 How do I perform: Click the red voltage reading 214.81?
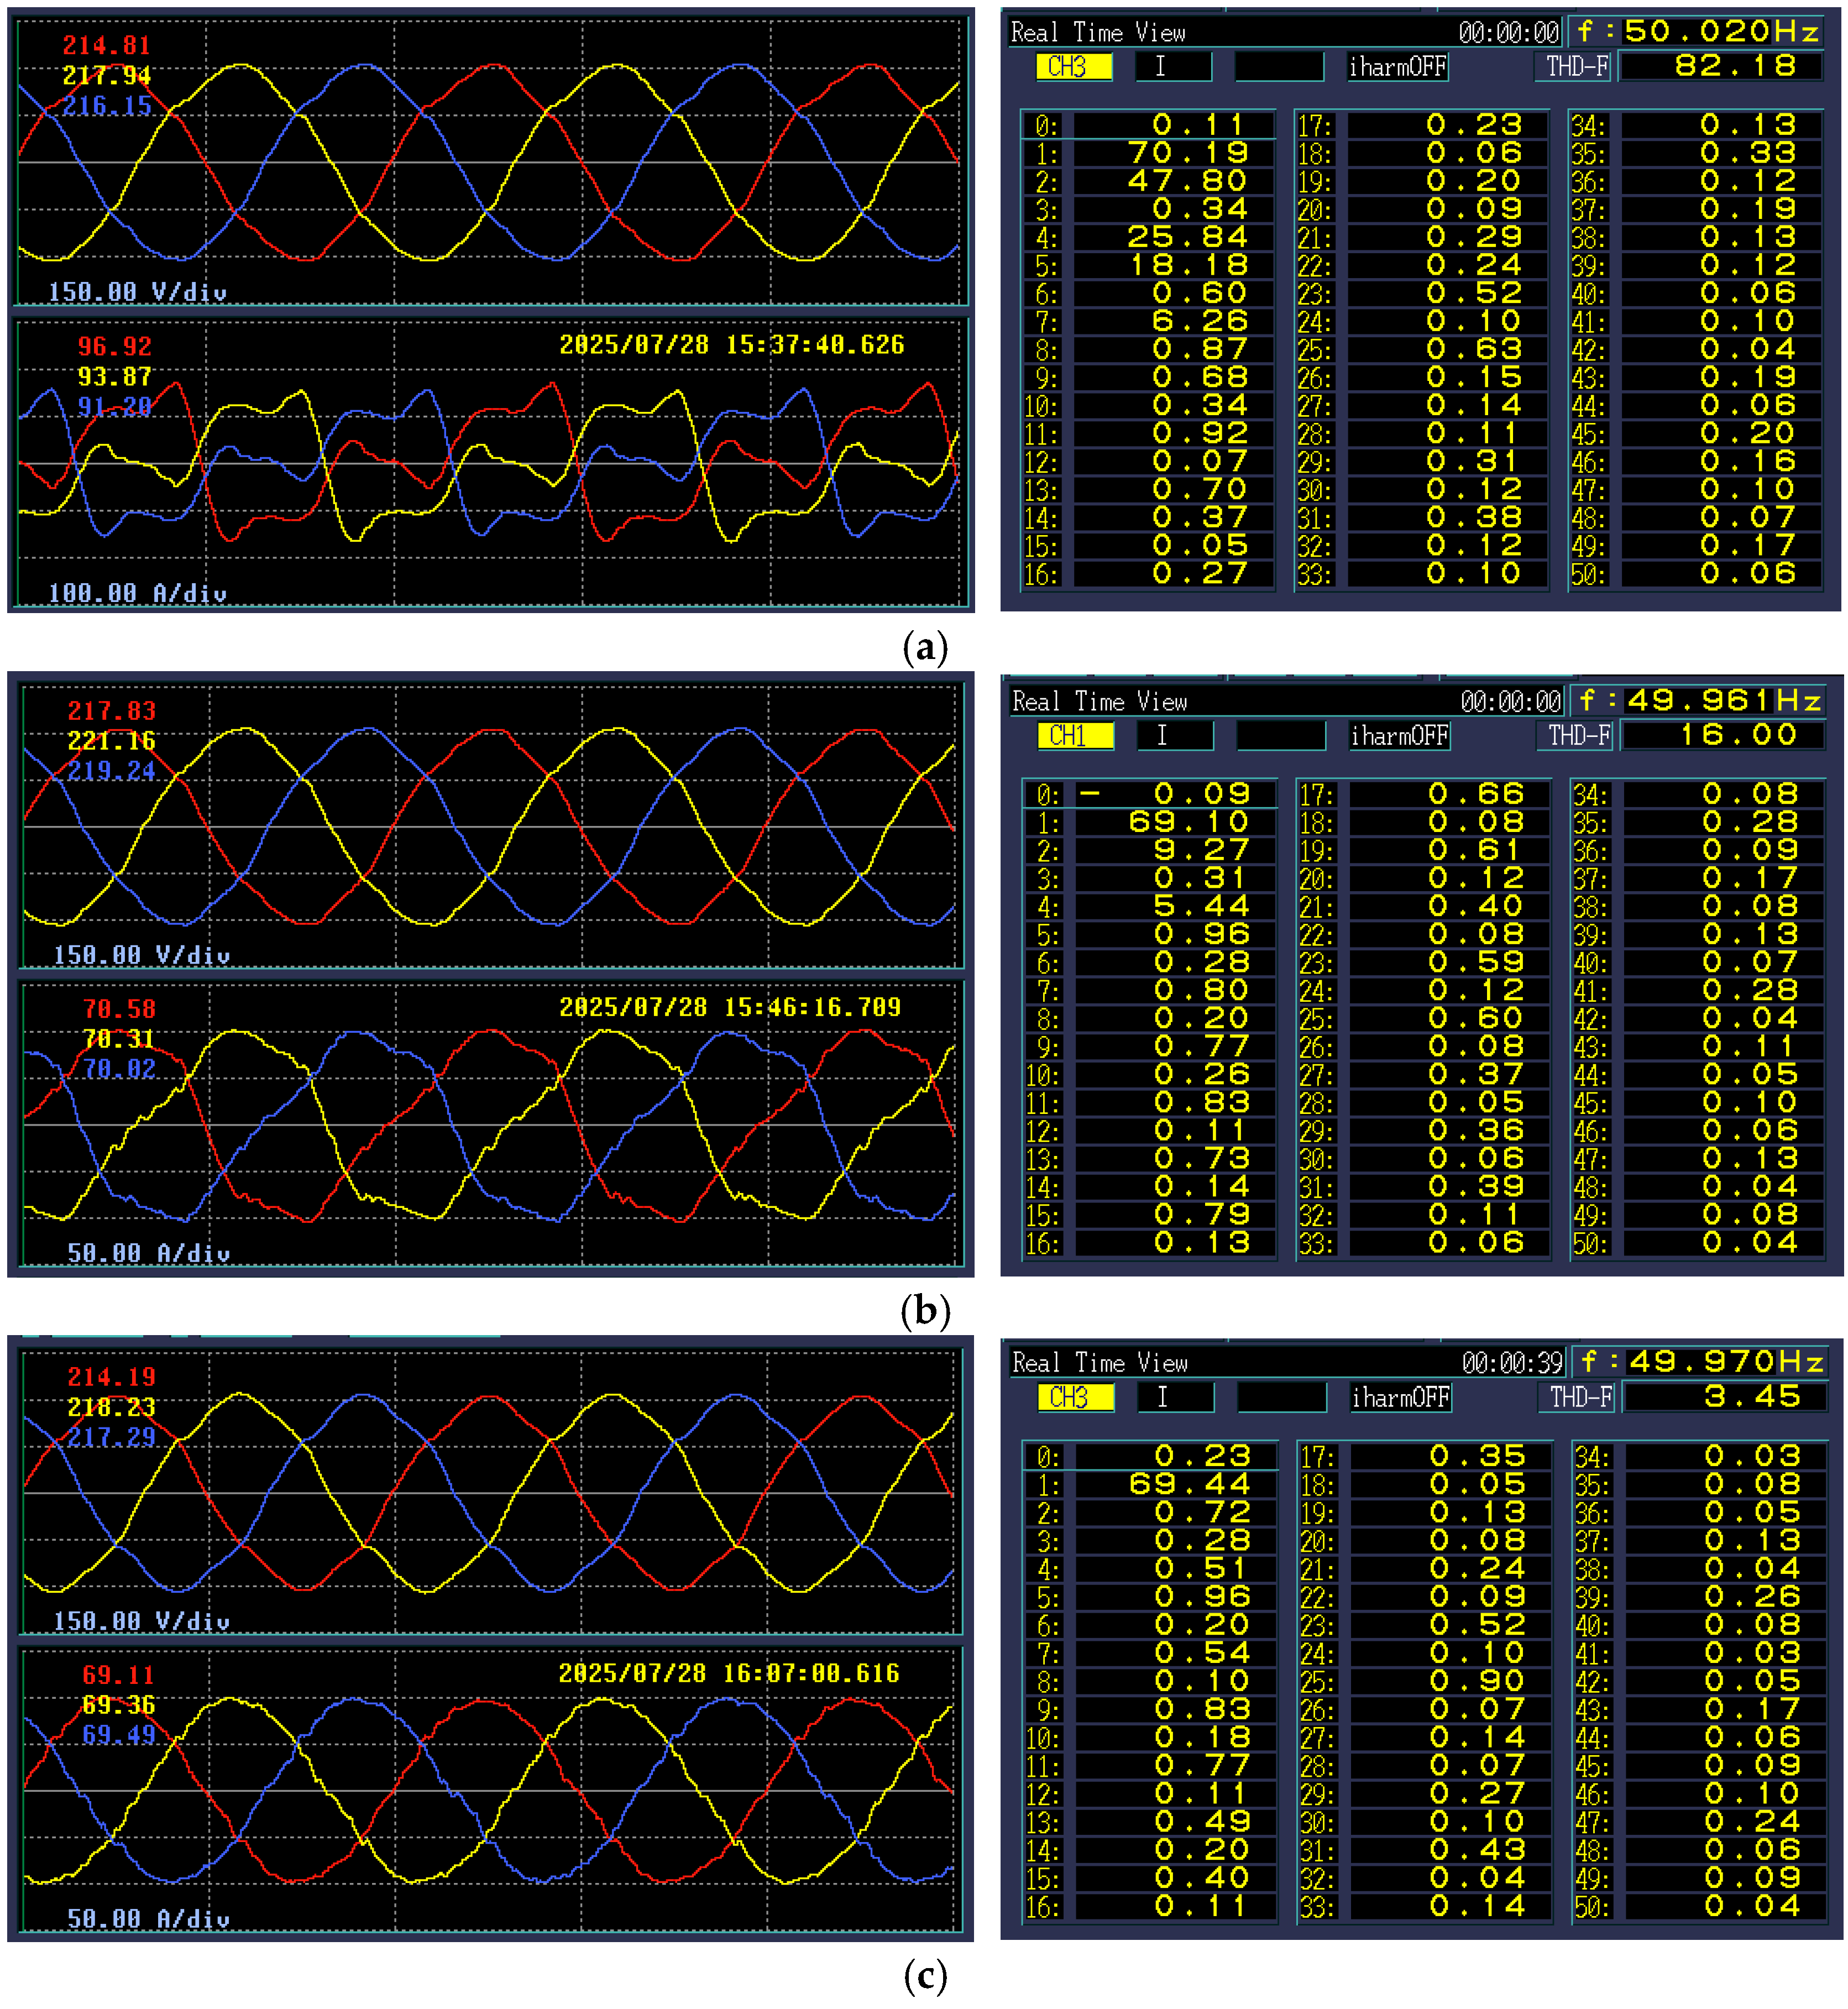[x=106, y=45]
